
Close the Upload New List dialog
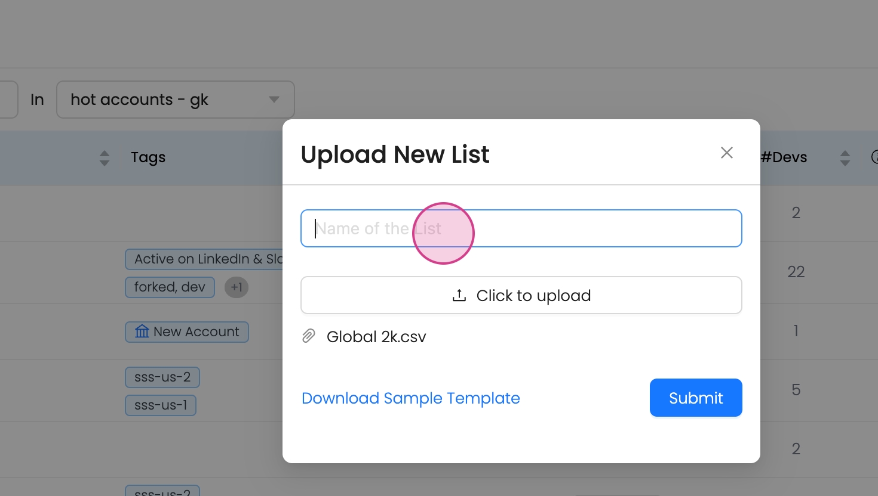pos(726,153)
